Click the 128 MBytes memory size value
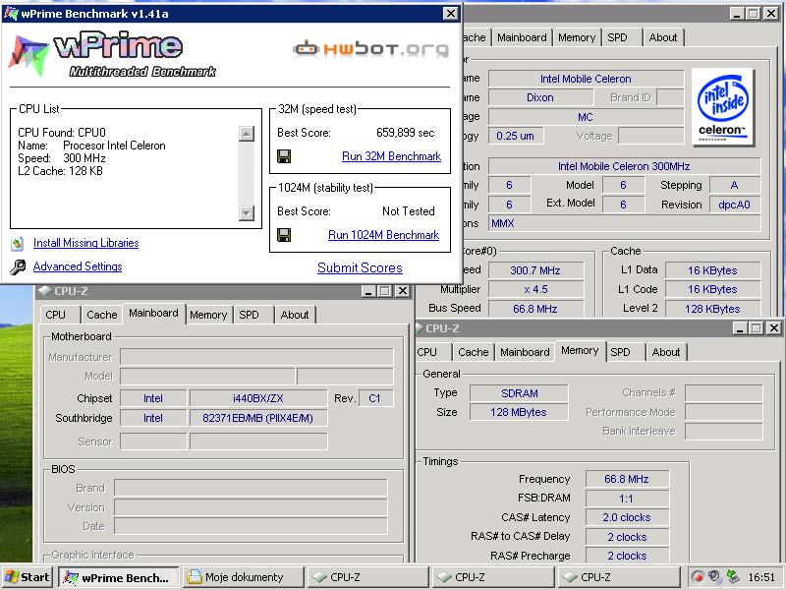 520,412
